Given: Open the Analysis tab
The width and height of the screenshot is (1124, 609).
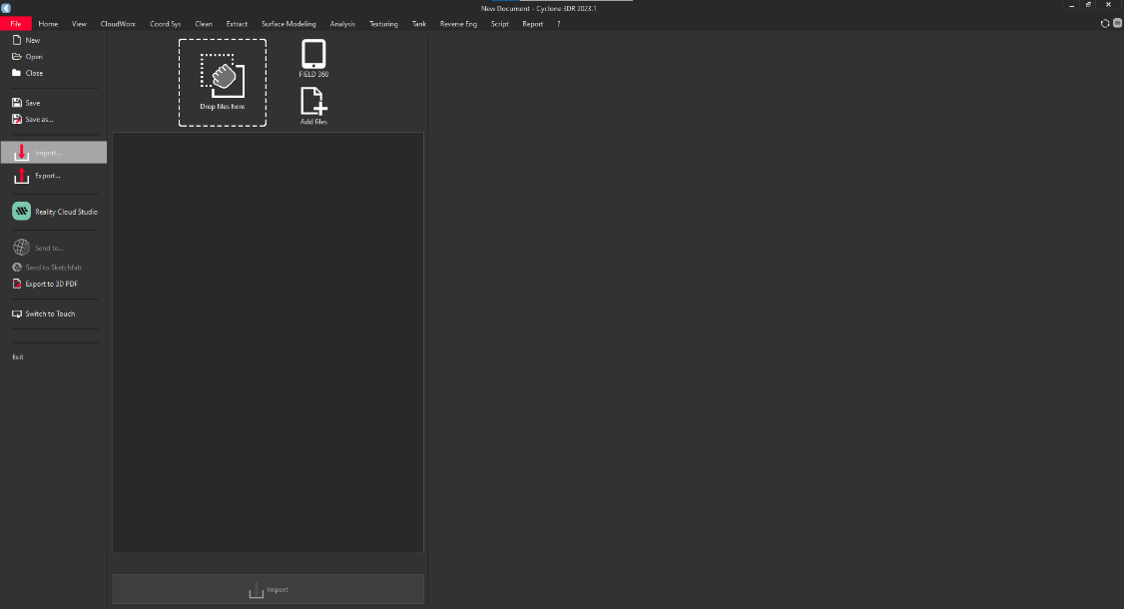Looking at the screenshot, I should (x=342, y=24).
